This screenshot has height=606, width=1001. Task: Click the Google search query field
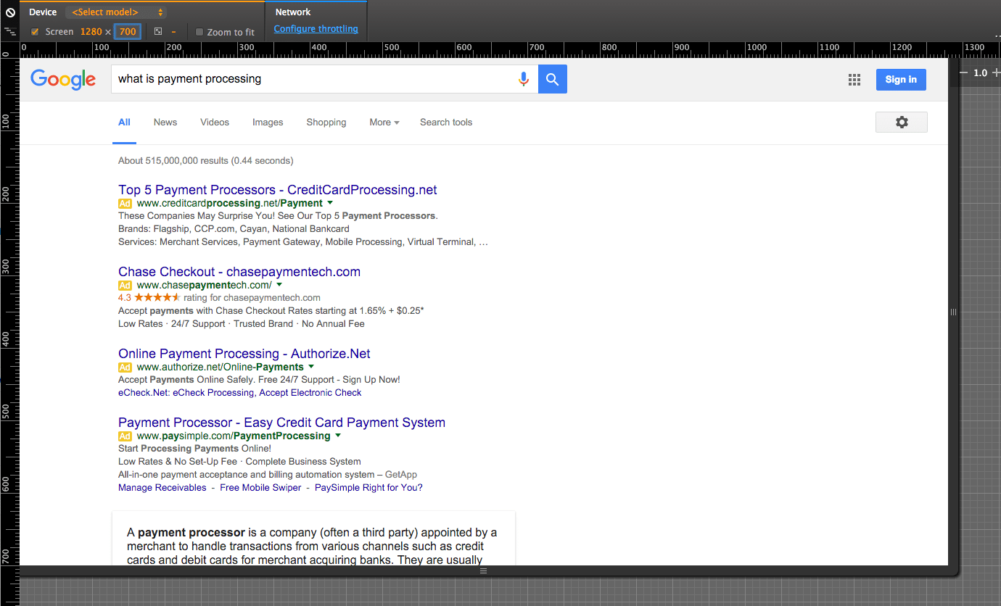tap(312, 79)
